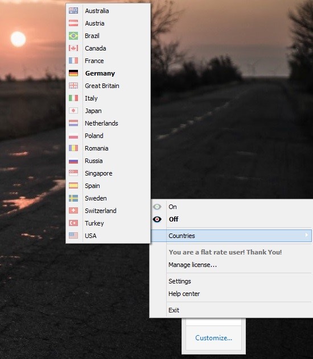Click the Australia flag icon
The image size is (313, 359).
tap(73, 11)
